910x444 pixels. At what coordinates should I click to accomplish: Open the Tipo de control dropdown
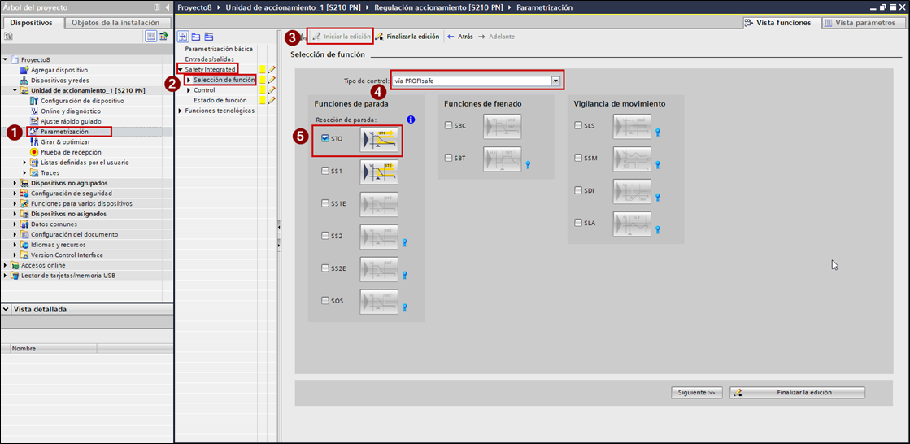556,81
